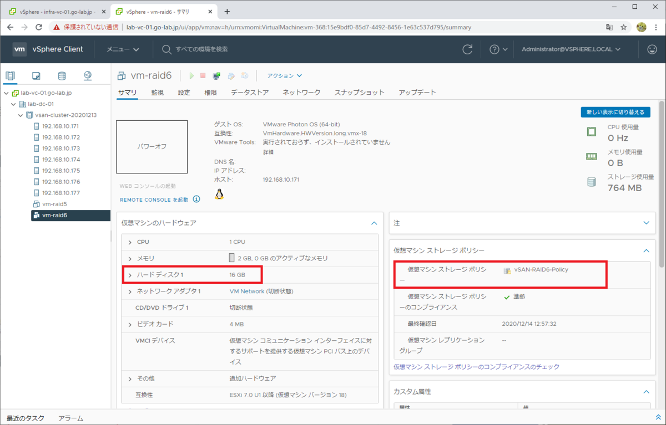
Task: Go back with the browser back arrow
Action: click(x=11, y=27)
